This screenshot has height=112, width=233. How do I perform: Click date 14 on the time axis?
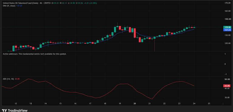[46, 104]
